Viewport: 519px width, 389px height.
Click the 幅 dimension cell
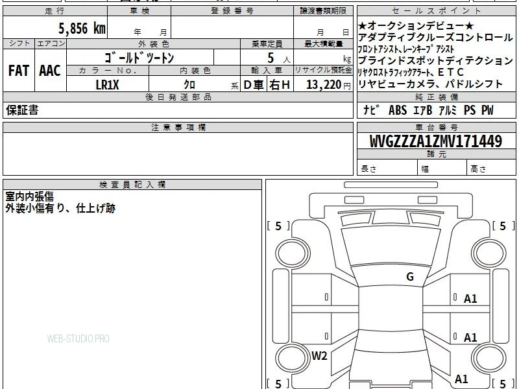click(x=442, y=169)
